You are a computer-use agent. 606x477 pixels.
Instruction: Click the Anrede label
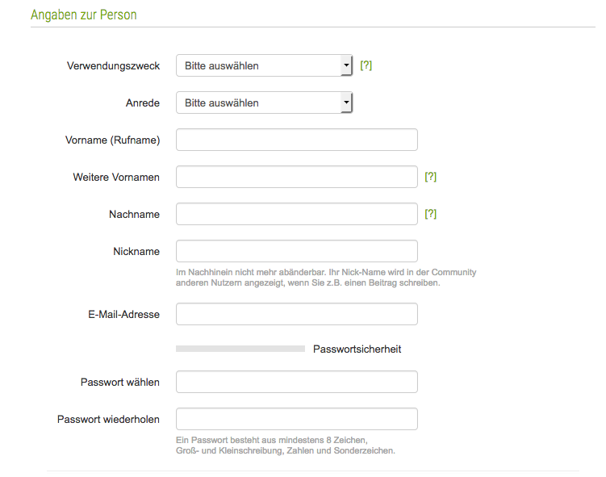click(x=143, y=103)
